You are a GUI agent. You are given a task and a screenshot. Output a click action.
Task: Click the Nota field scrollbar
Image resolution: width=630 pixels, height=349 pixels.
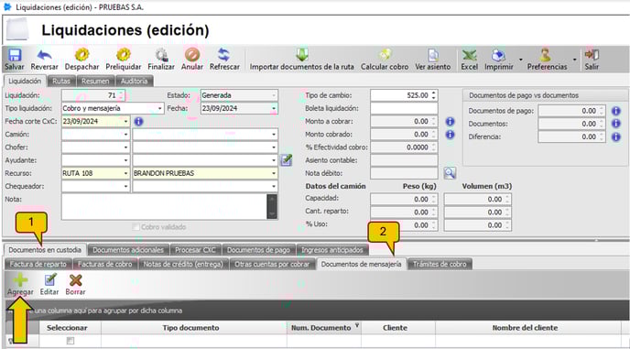coord(272,207)
